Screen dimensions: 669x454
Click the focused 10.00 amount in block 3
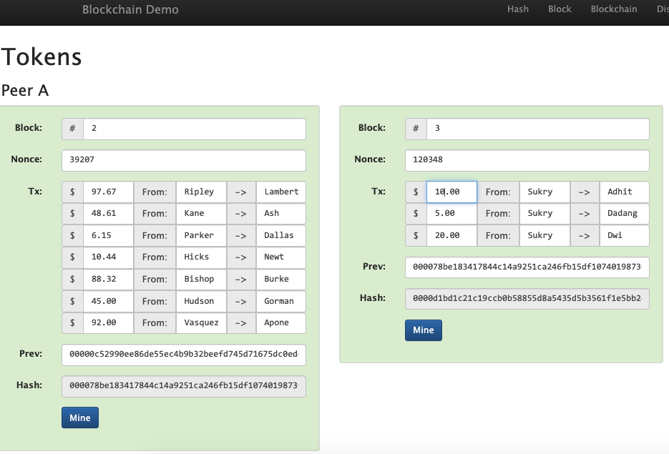(x=451, y=192)
